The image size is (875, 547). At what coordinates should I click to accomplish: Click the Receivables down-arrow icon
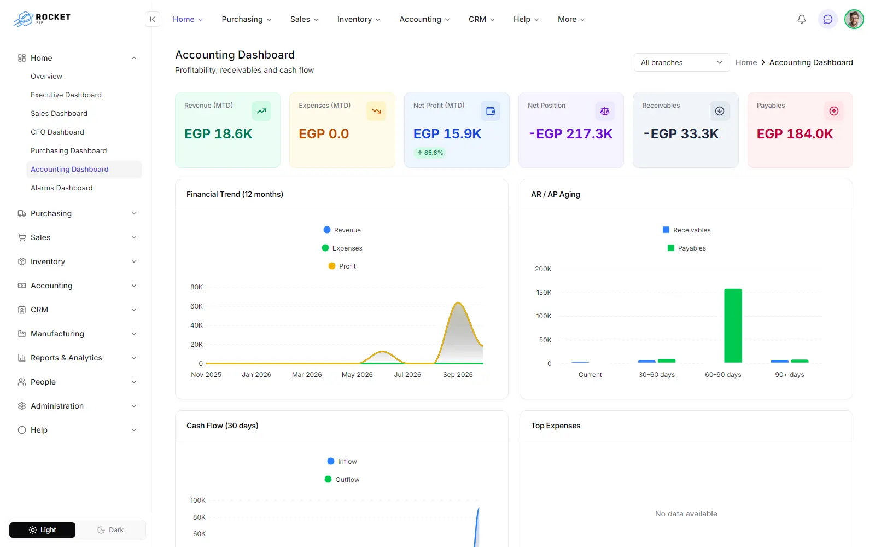click(720, 111)
